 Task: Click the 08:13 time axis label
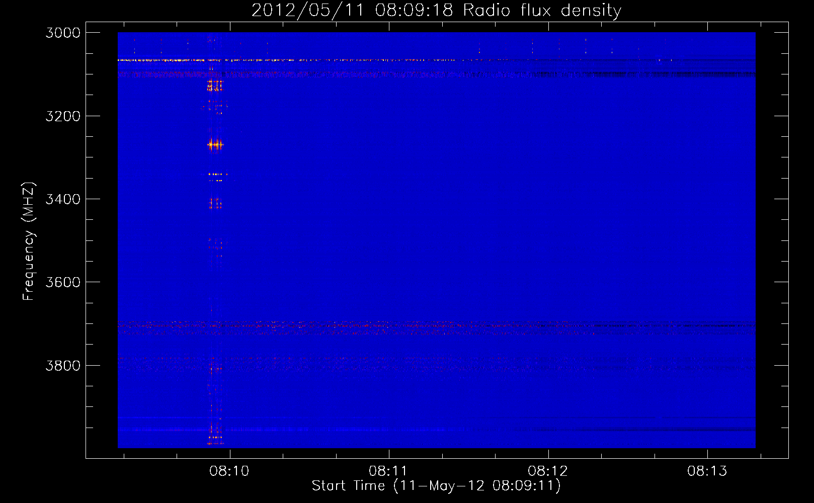point(707,471)
